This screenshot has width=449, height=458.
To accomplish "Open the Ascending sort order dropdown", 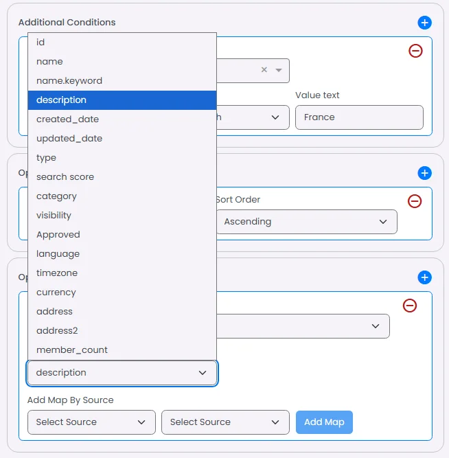I will (306, 222).
